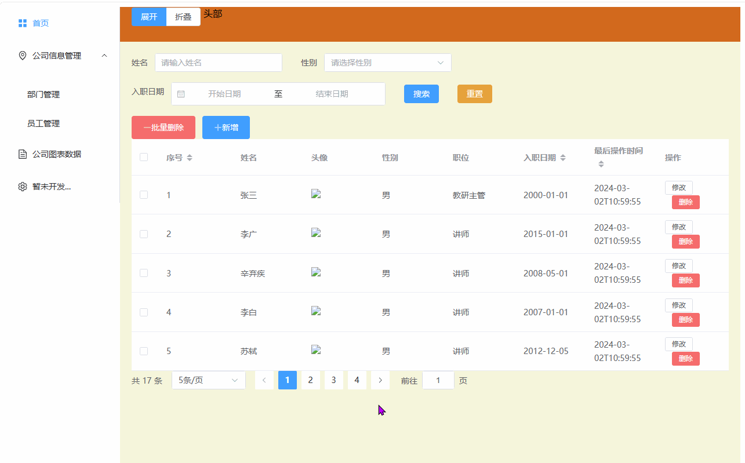This screenshot has width=745, height=463.
Task: Collapse the 公司信息管理 submenu chevron
Action: pos(104,56)
